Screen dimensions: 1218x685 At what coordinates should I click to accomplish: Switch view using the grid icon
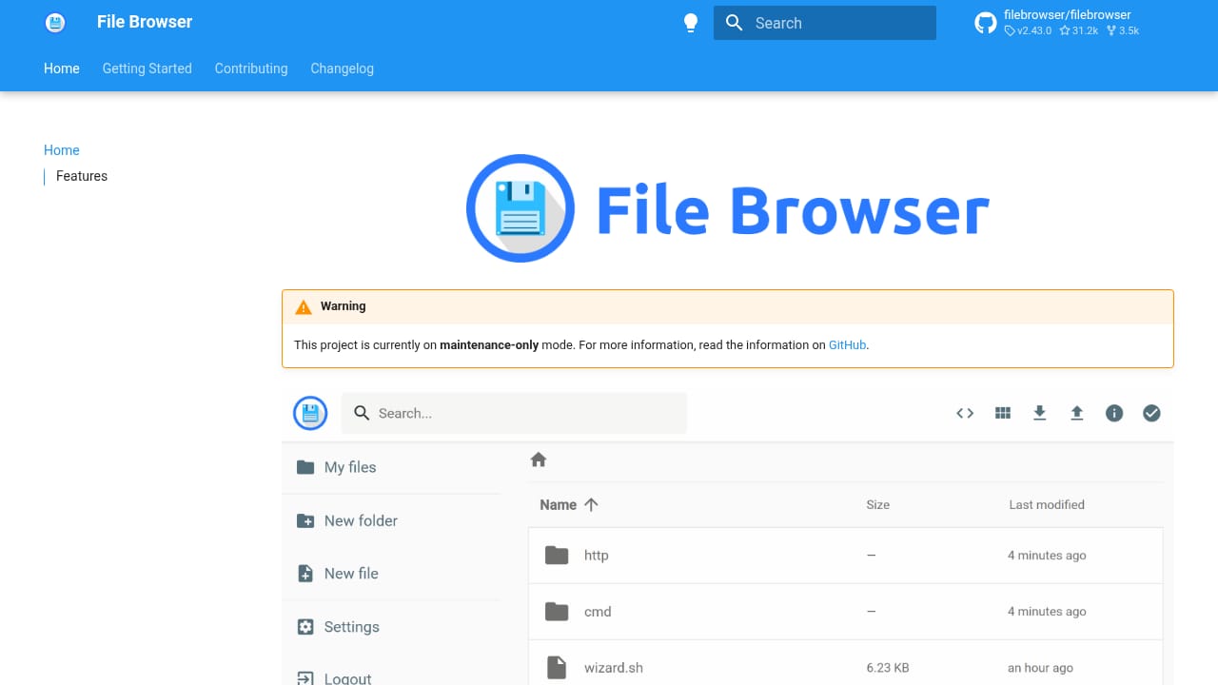click(1002, 413)
